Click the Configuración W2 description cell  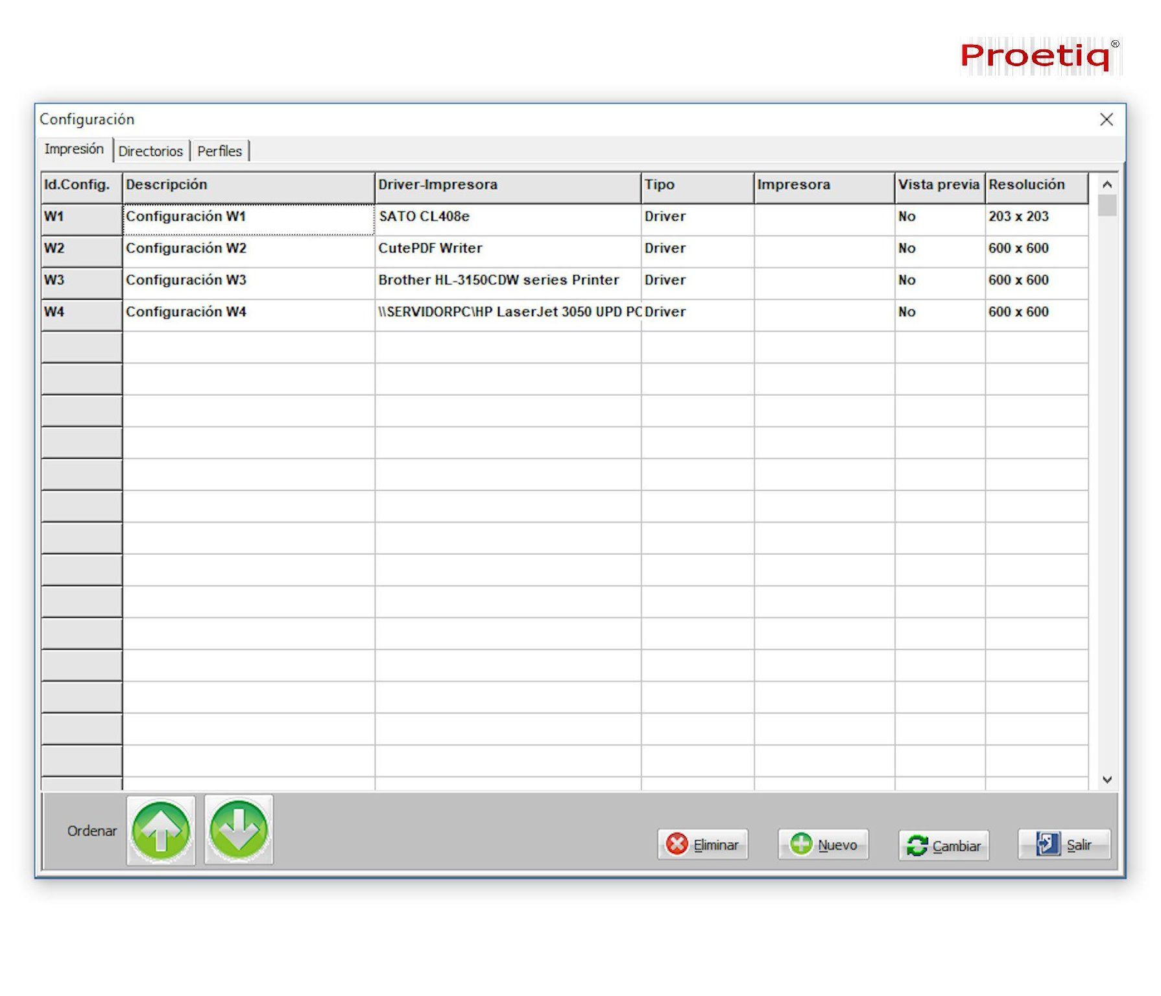click(x=248, y=249)
